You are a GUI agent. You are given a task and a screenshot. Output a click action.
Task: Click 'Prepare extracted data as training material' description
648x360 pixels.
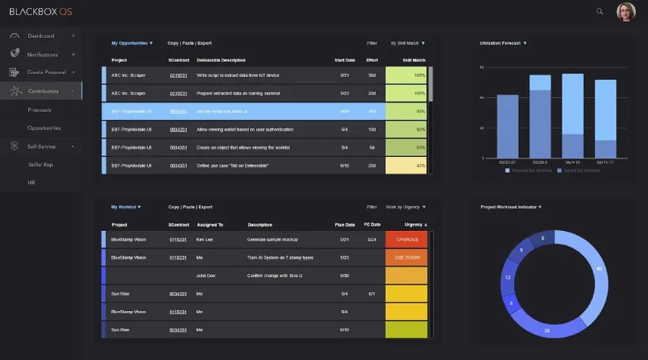(238, 94)
